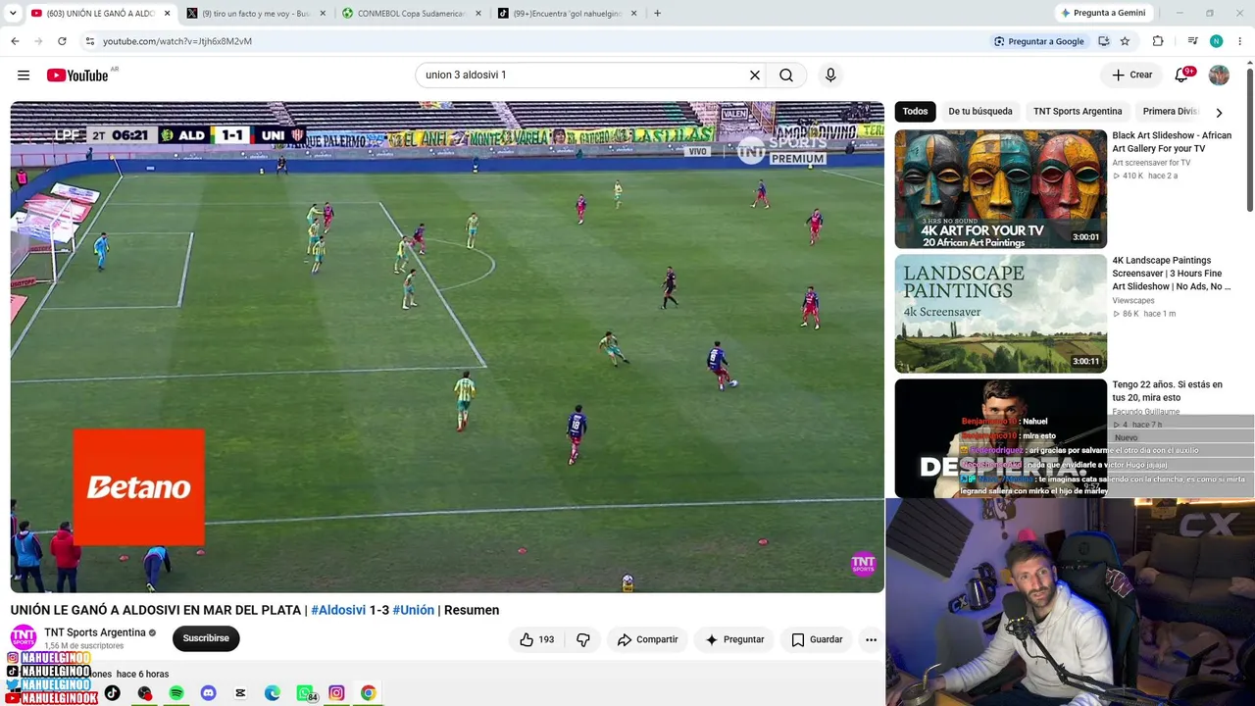Open TikTok from the taskbar

(113, 693)
